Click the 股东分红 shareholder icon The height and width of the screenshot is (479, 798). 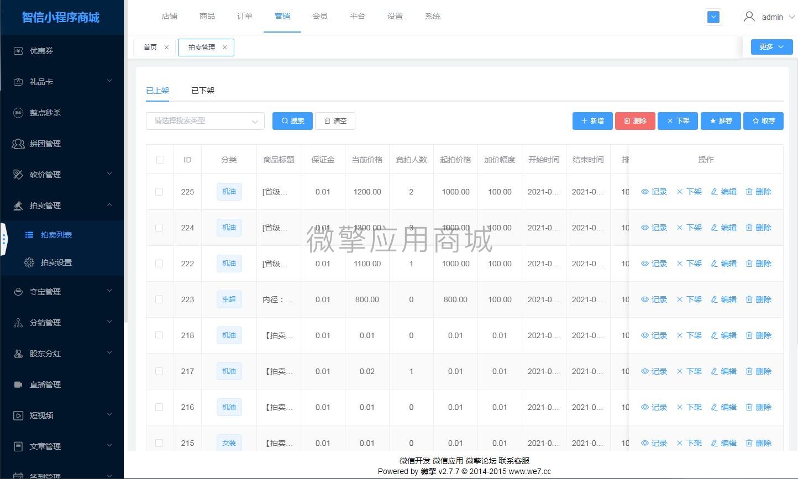coord(18,354)
